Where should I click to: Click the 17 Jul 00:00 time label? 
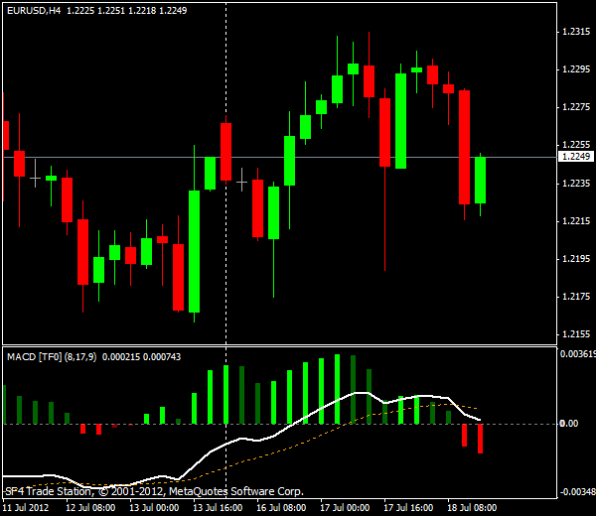point(345,508)
